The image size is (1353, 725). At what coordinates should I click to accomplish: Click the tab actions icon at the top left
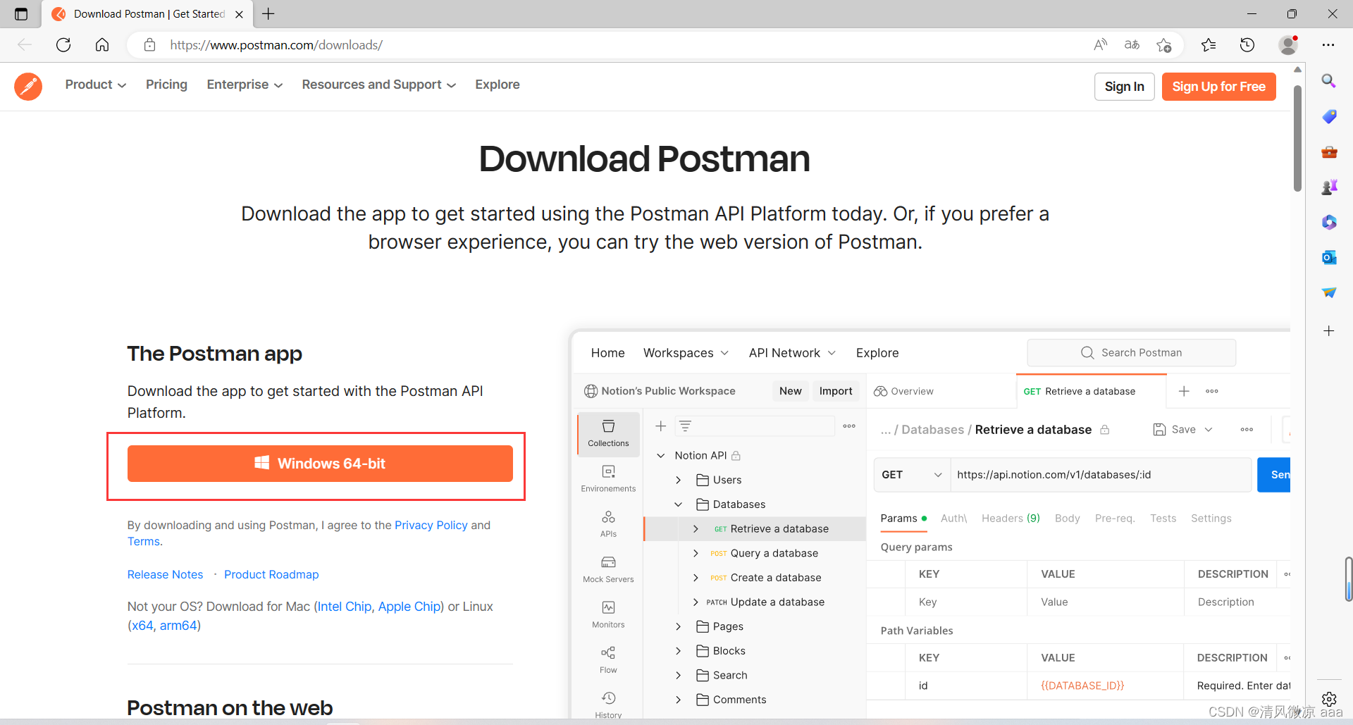21,13
